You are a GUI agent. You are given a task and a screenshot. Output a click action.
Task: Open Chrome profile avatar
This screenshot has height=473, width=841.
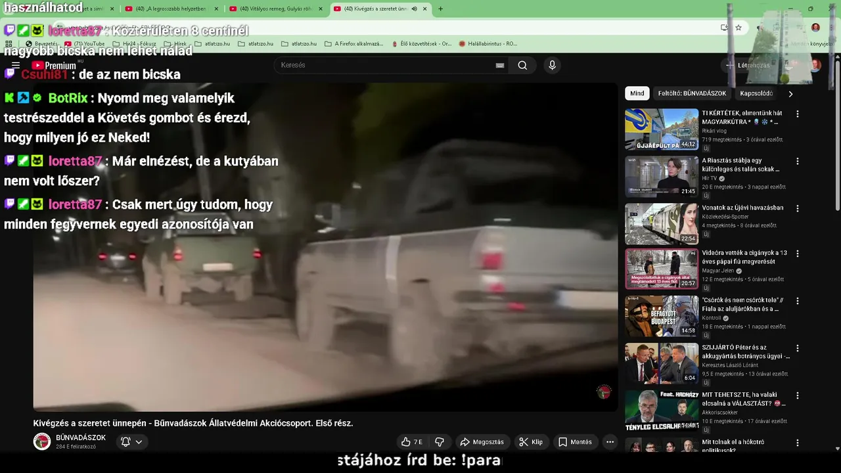point(815,28)
